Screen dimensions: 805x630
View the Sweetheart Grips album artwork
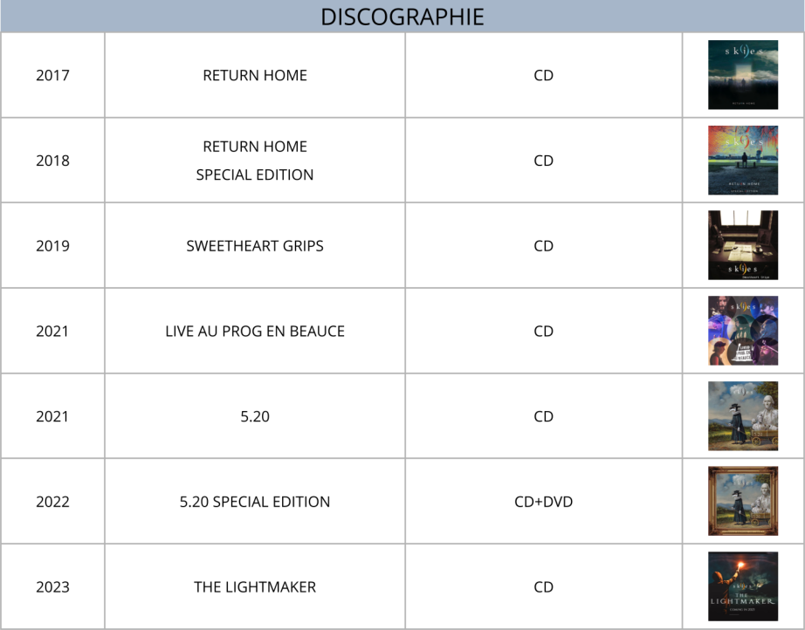click(x=742, y=245)
